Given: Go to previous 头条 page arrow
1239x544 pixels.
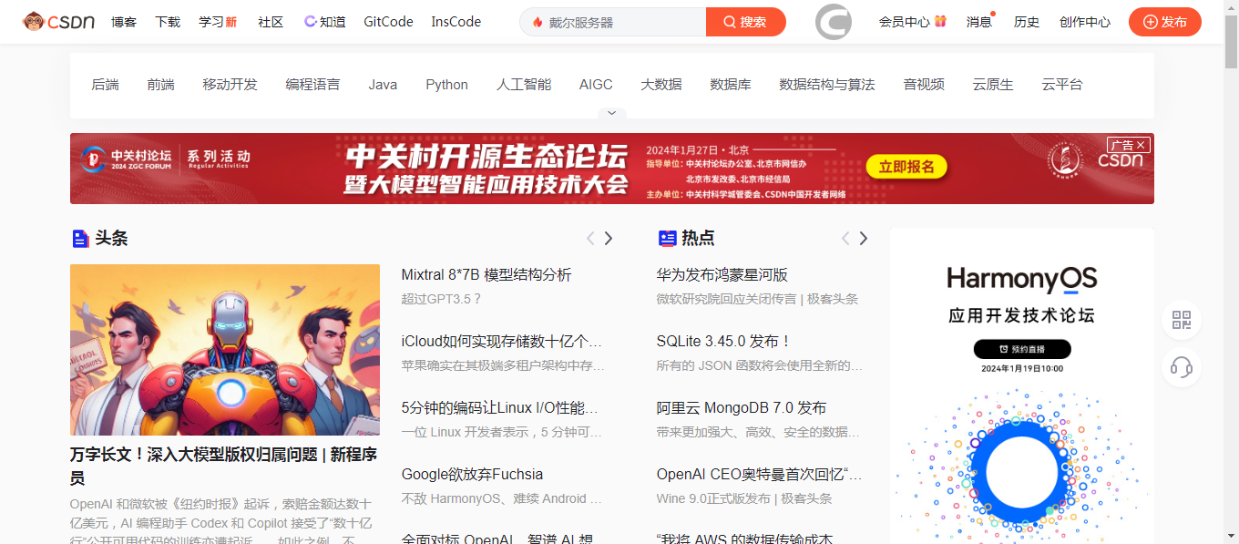Looking at the screenshot, I should pyautogui.click(x=590, y=239).
